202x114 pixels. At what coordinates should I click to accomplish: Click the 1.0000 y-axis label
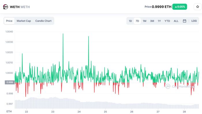pyautogui.click(x=9, y=73)
